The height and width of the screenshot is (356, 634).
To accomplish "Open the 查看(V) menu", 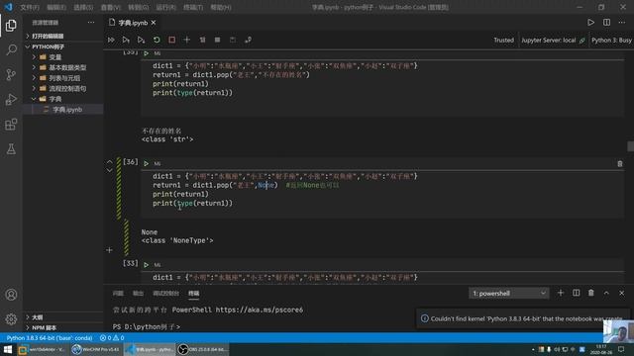I will [110, 7].
